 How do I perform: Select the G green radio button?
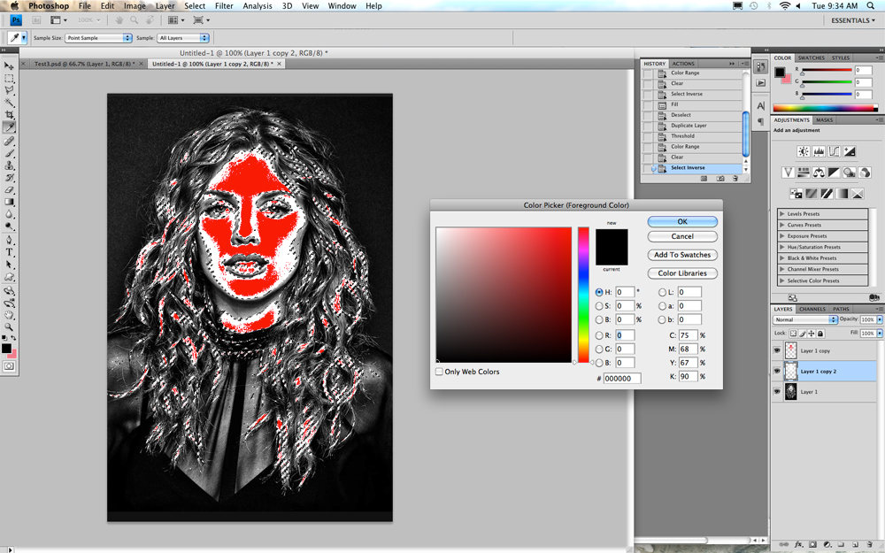point(599,349)
